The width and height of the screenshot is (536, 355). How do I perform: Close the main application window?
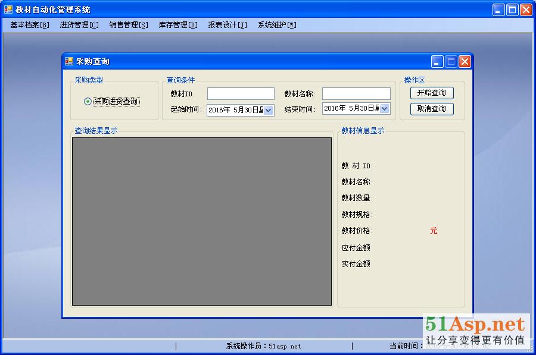click(x=526, y=10)
